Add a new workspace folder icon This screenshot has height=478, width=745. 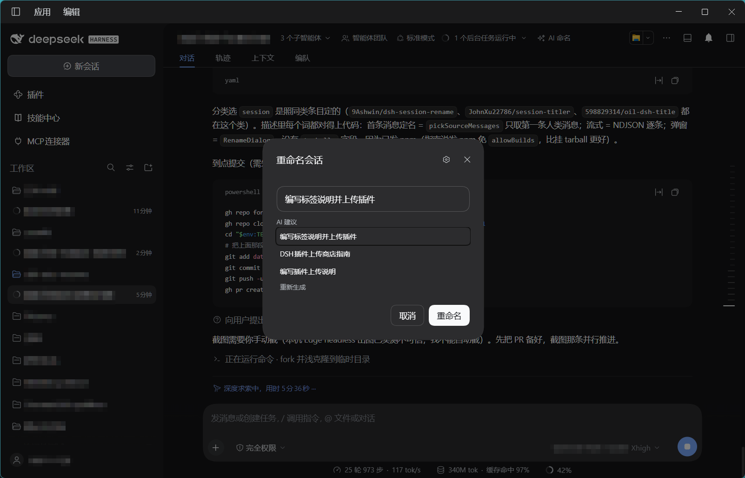point(148,168)
